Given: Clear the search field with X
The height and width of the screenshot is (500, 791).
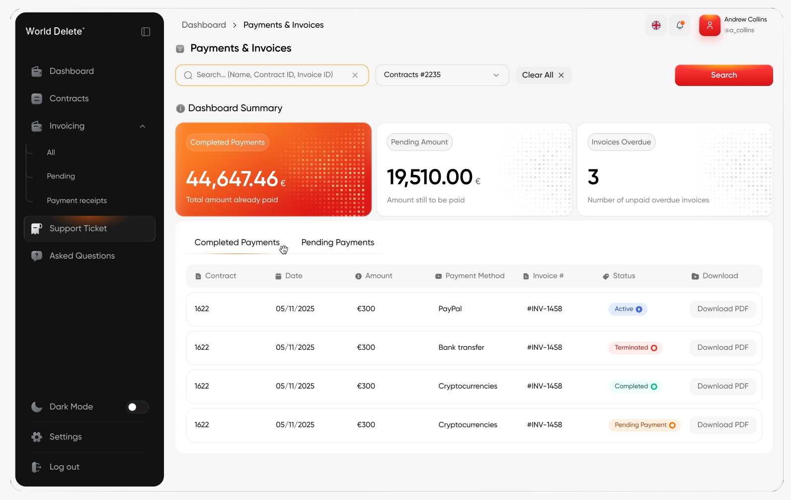Looking at the screenshot, I should pyautogui.click(x=355, y=76).
